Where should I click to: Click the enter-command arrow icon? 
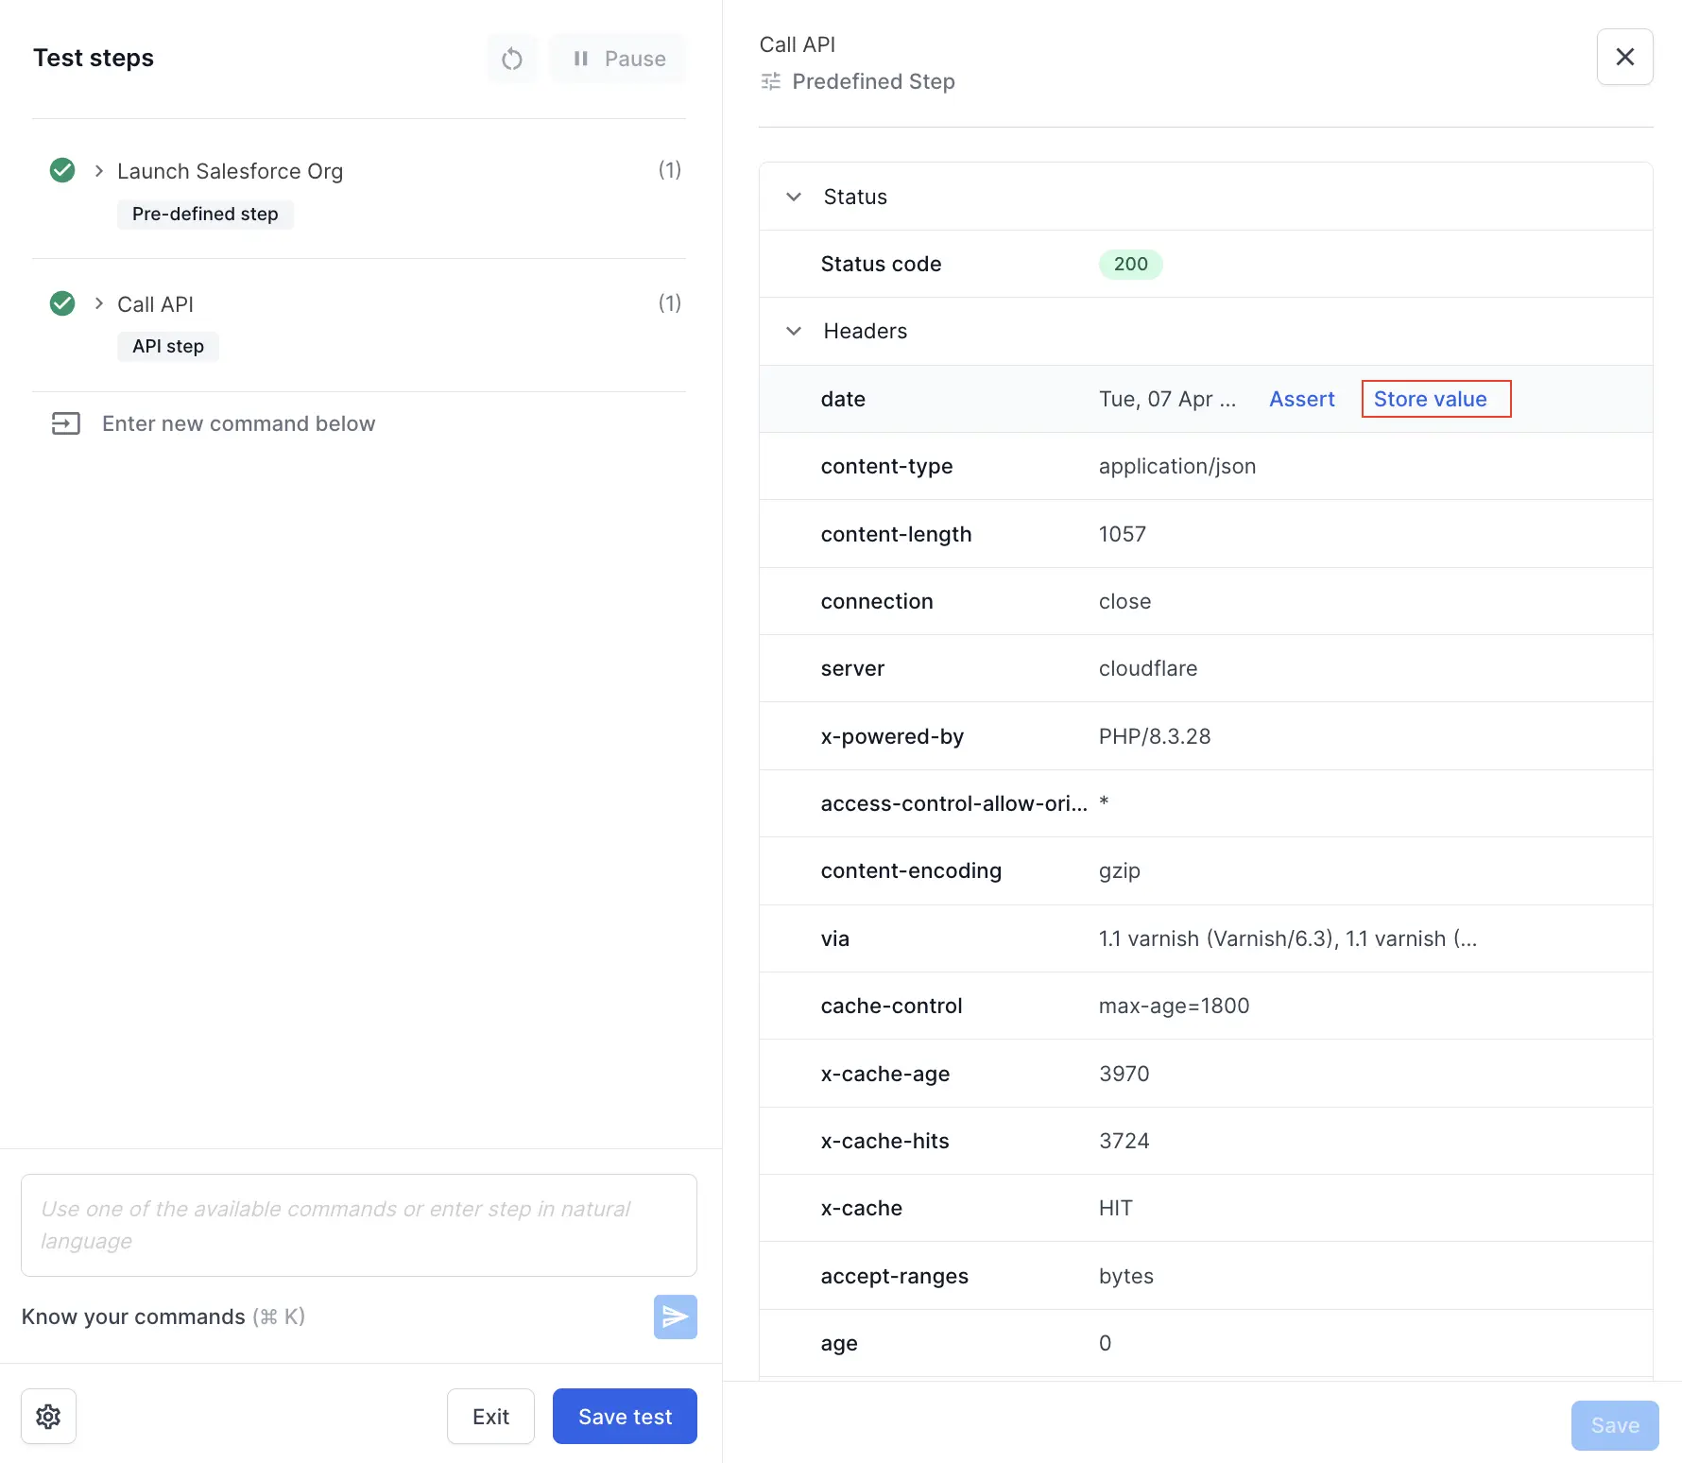coord(65,422)
